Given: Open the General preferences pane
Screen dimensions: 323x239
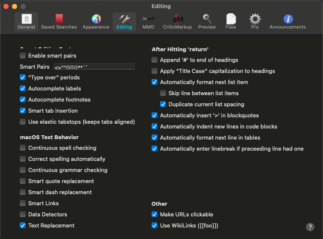Looking at the screenshot, I should click(26, 22).
